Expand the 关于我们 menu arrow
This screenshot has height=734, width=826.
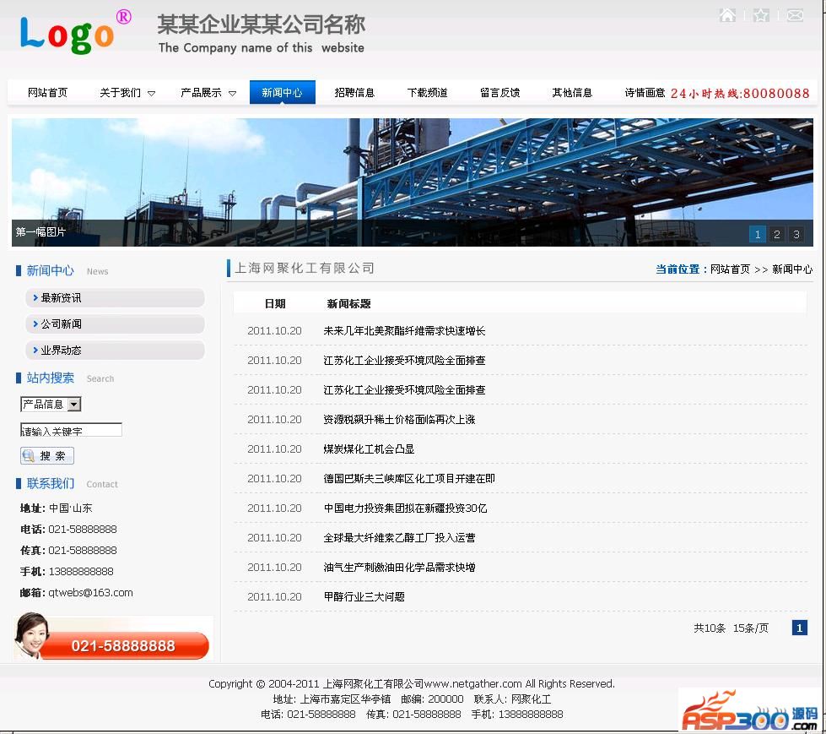(x=152, y=94)
